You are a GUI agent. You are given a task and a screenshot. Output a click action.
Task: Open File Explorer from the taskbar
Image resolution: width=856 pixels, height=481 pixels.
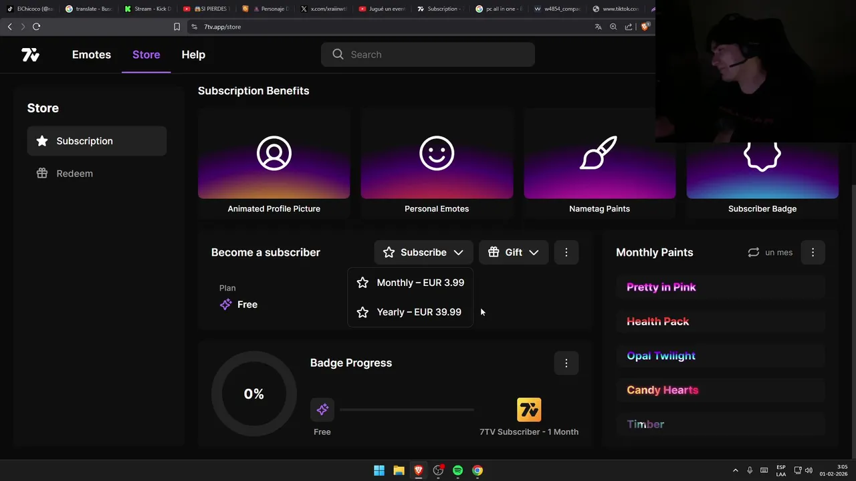[x=399, y=470]
